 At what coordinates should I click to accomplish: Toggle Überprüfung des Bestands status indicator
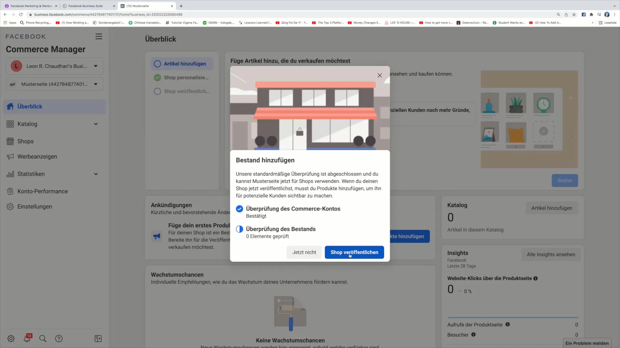click(240, 228)
